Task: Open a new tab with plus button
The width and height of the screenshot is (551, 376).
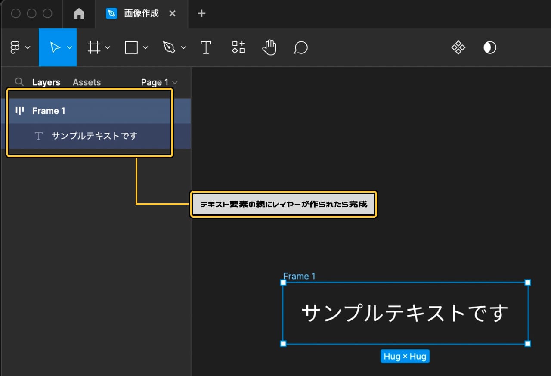Action: coord(201,14)
